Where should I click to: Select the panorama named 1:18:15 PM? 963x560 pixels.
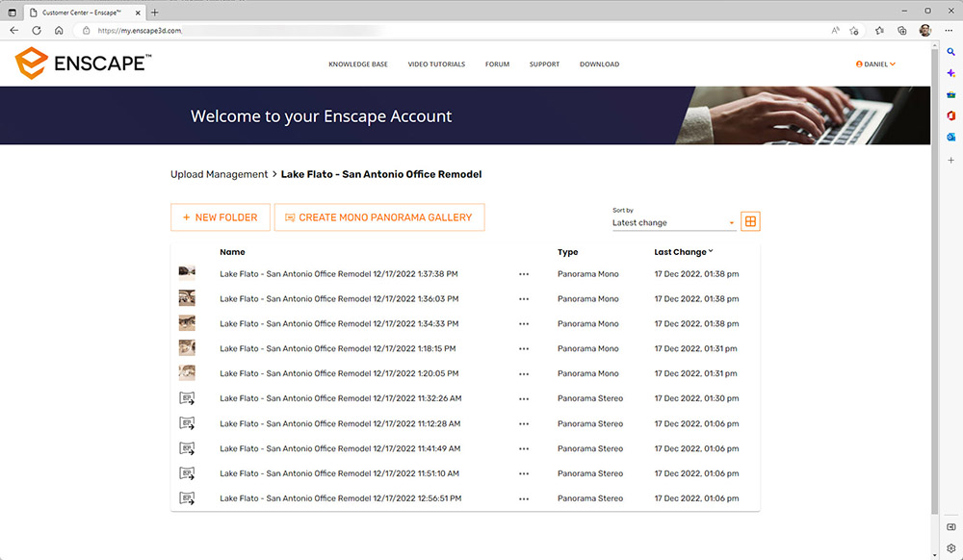[x=338, y=349]
